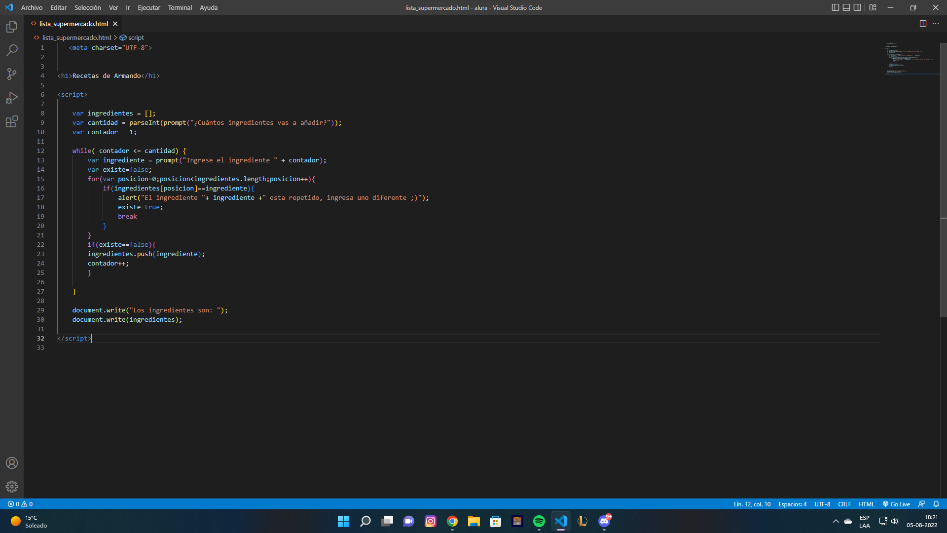The width and height of the screenshot is (947, 533).
Task: Open the Selección menu
Action: tap(87, 7)
